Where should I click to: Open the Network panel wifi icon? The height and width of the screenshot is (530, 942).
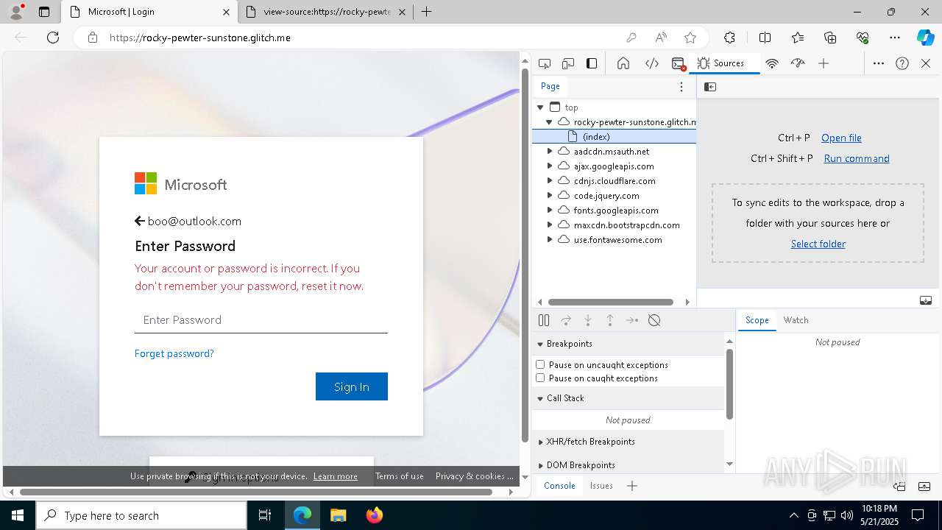[x=772, y=63]
